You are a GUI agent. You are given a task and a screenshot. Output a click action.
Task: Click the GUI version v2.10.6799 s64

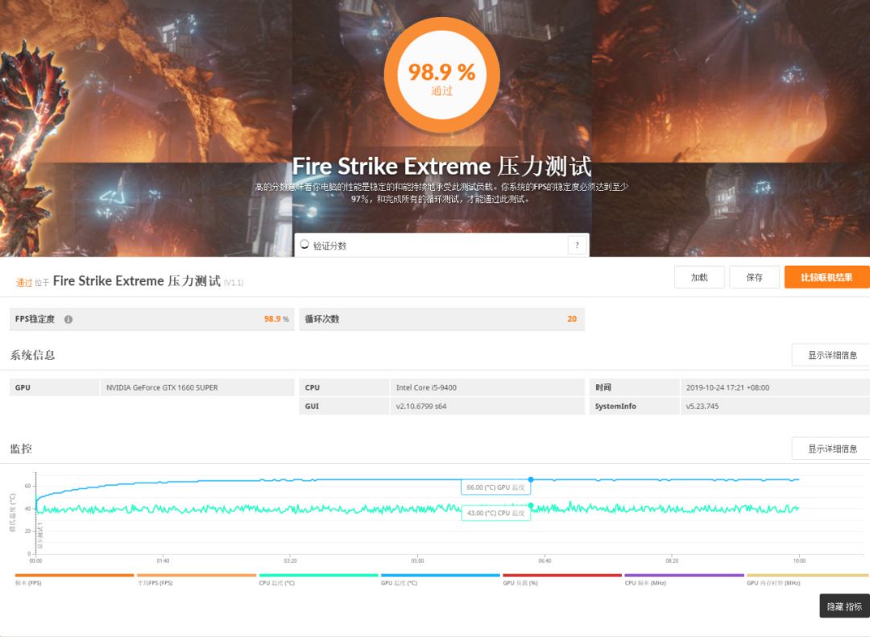click(x=421, y=406)
